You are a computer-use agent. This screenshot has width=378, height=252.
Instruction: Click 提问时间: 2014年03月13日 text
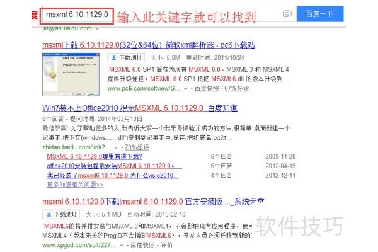tap(106, 119)
